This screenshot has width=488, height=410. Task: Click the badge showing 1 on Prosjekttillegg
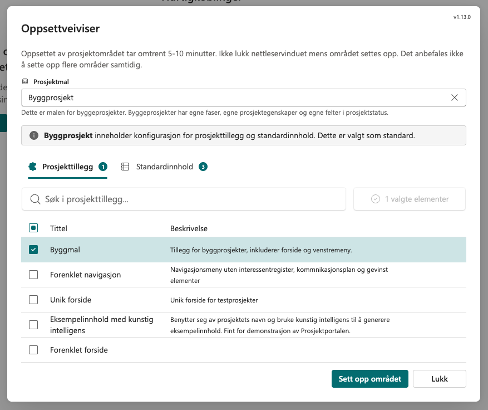103,167
